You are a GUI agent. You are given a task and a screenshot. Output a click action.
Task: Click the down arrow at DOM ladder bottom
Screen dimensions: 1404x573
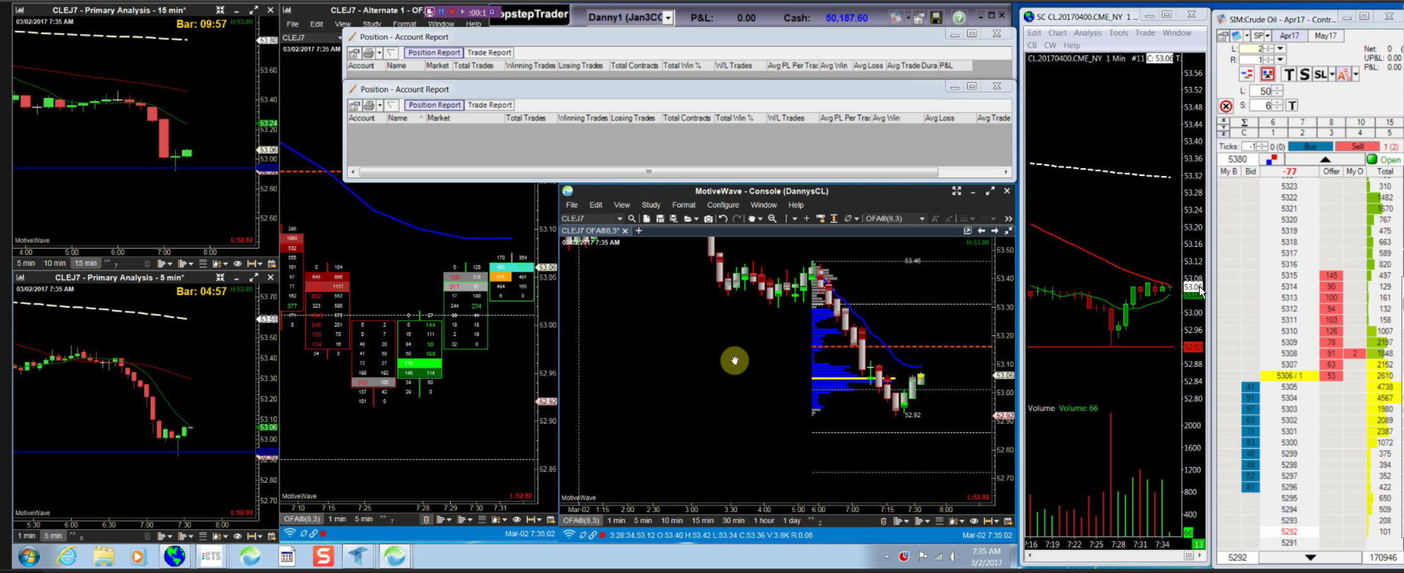tap(1310, 558)
